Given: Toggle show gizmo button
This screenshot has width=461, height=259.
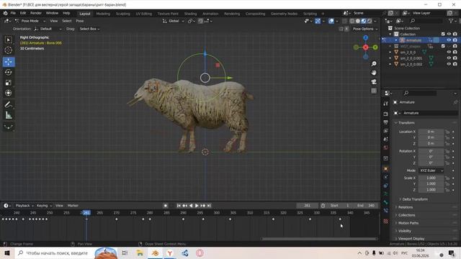Looking at the screenshot, I should pos(318,21).
